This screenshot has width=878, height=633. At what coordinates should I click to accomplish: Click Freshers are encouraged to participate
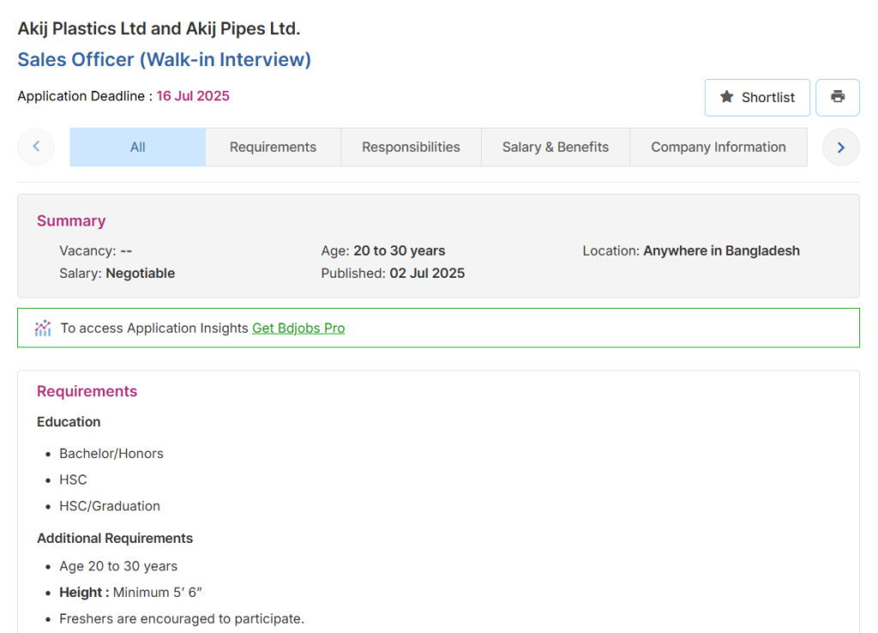click(x=182, y=619)
